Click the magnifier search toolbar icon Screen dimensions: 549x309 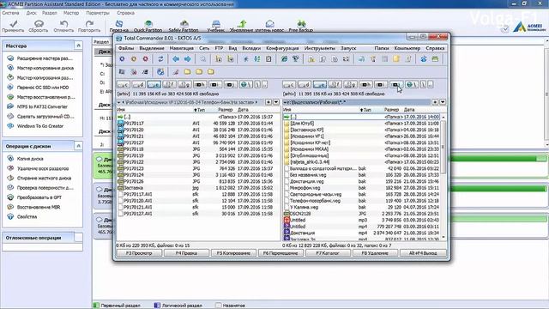coord(202,59)
